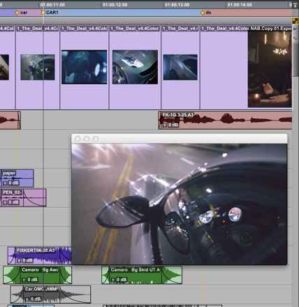The width and height of the screenshot is (299, 307).
Task: Select clip name '1_The_Deal_v4.4Color.NAB.Copy.01.Expo'
Action: 247,29
